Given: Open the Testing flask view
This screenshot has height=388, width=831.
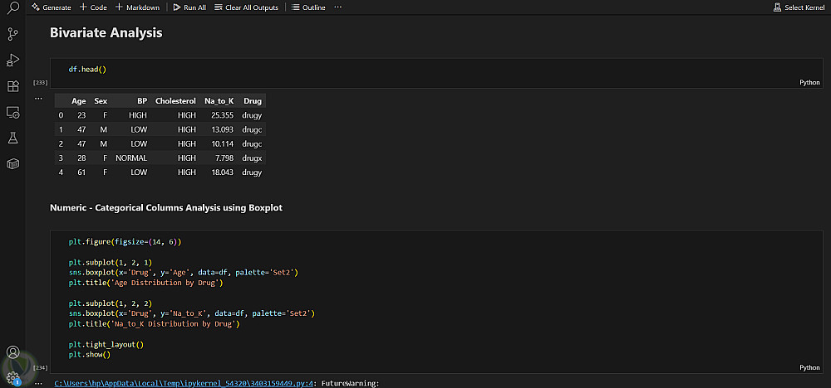Looking at the screenshot, I should tap(12, 138).
